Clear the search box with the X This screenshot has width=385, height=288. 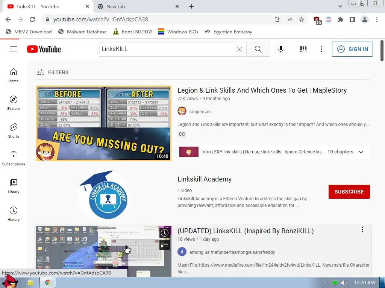[239, 49]
